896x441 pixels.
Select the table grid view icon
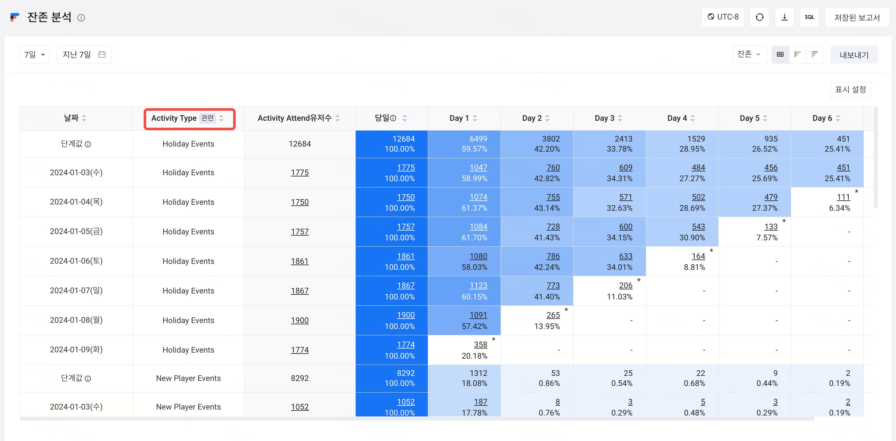point(780,54)
